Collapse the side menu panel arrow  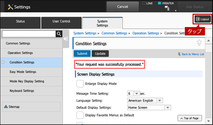pos(66,39)
